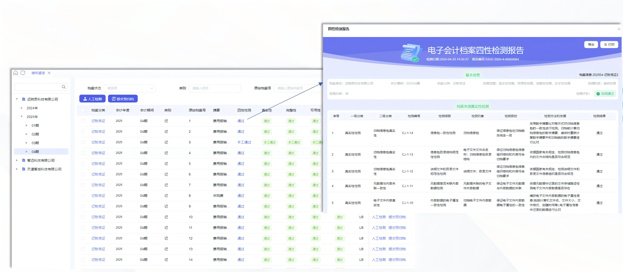Click 人工检测 link in row 14
Screen dimensions: 623x272
click(x=378, y=260)
